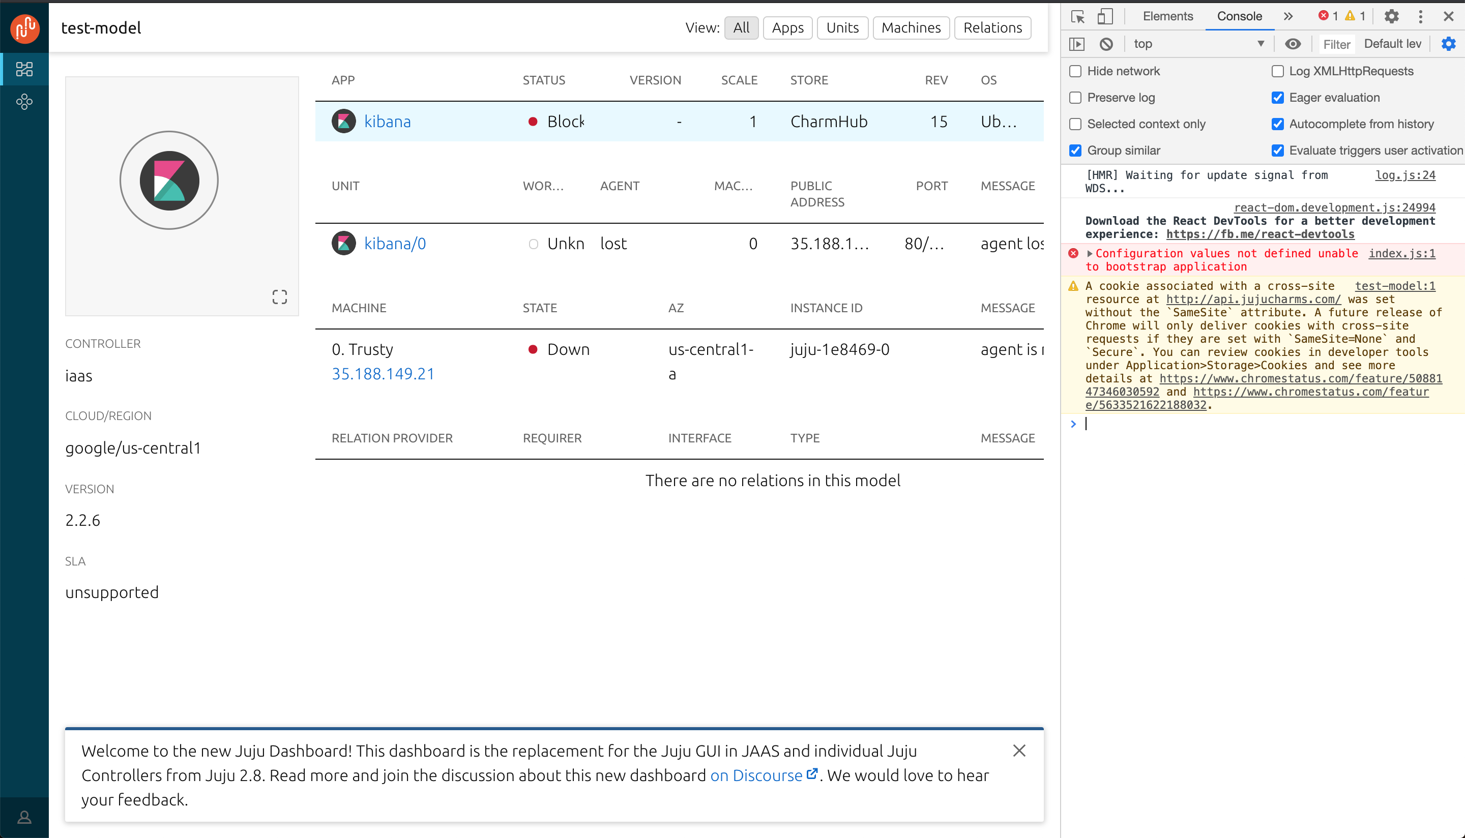Open the models list sidebar icon
This screenshot has height=838, width=1465.
click(x=24, y=69)
